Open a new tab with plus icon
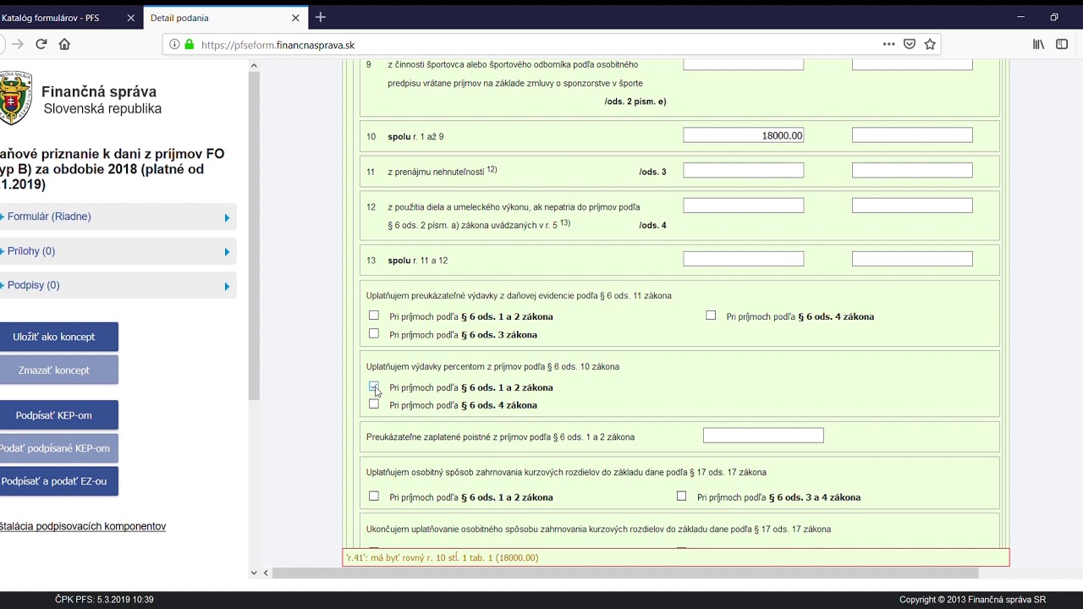Screen dimensions: 1083x609 (x=320, y=17)
